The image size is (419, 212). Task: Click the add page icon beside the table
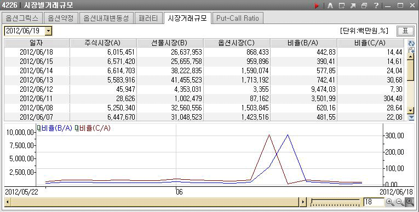tap(411, 50)
